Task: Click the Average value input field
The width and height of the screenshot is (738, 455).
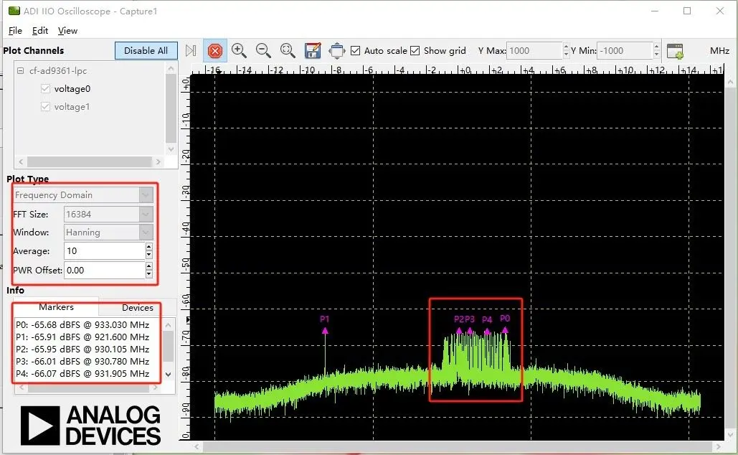Action: [x=103, y=251]
